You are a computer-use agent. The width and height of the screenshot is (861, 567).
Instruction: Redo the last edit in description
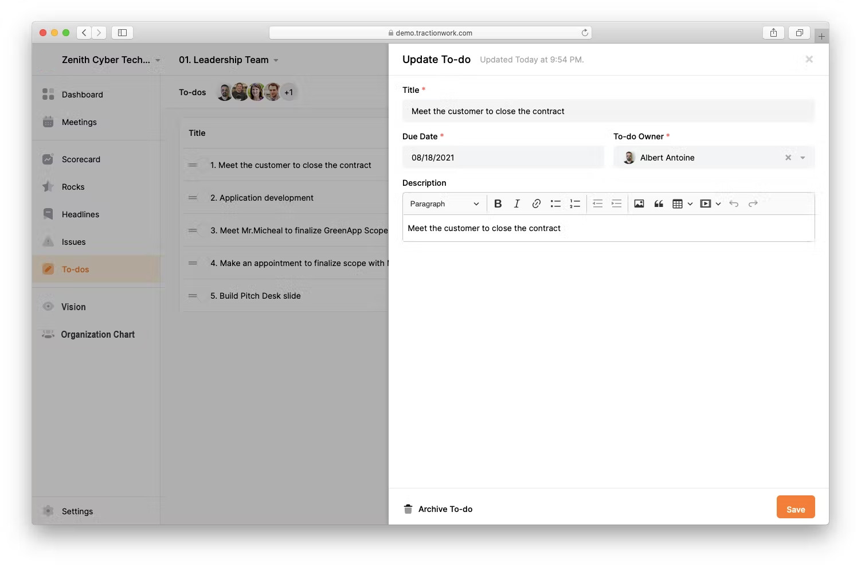(753, 204)
